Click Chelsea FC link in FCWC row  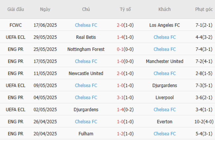(86, 25)
